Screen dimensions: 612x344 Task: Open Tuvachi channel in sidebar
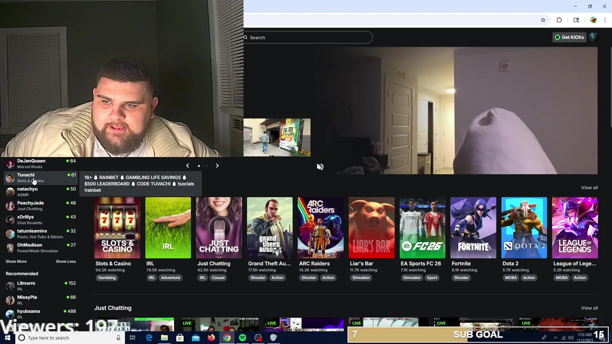coord(41,178)
